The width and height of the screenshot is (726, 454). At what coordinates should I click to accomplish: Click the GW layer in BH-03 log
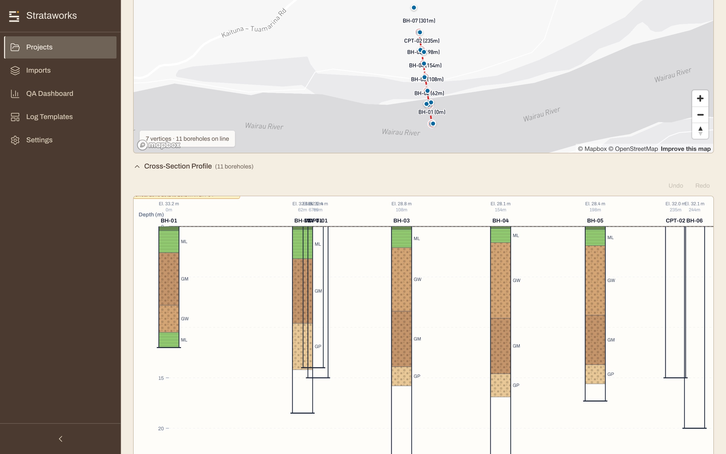401,279
